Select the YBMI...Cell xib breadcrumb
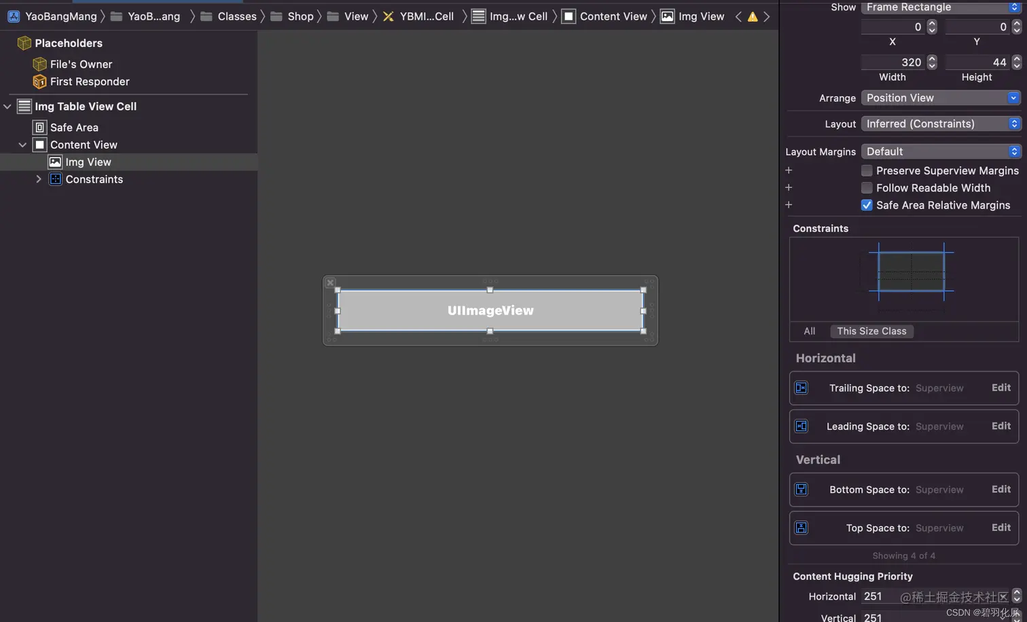Viewport: 1027px width, 622px height. 418,16
